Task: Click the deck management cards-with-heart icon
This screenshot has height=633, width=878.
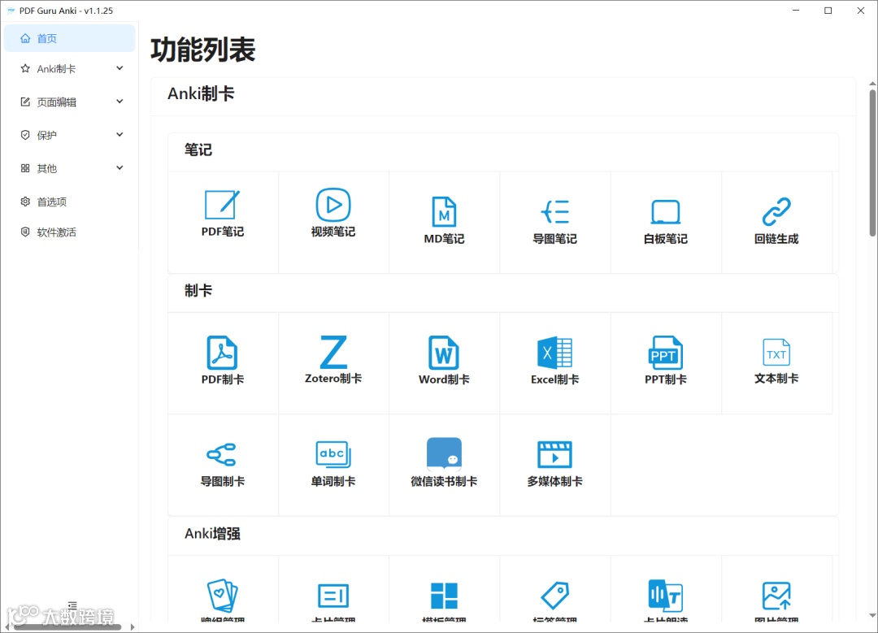Action: tap(222, 596)
